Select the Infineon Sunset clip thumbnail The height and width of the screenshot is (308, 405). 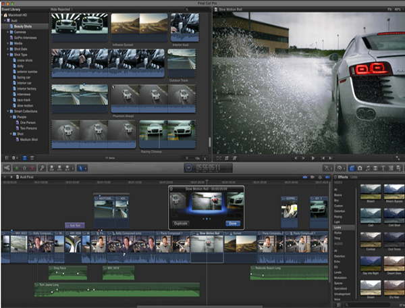(x=139, y=27)
